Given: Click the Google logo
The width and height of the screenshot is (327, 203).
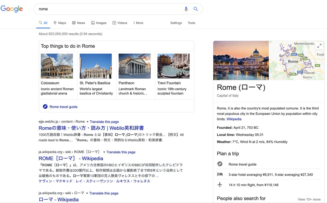Looking at the screenshot, I should pyautogui.click(x=12, y=9).
